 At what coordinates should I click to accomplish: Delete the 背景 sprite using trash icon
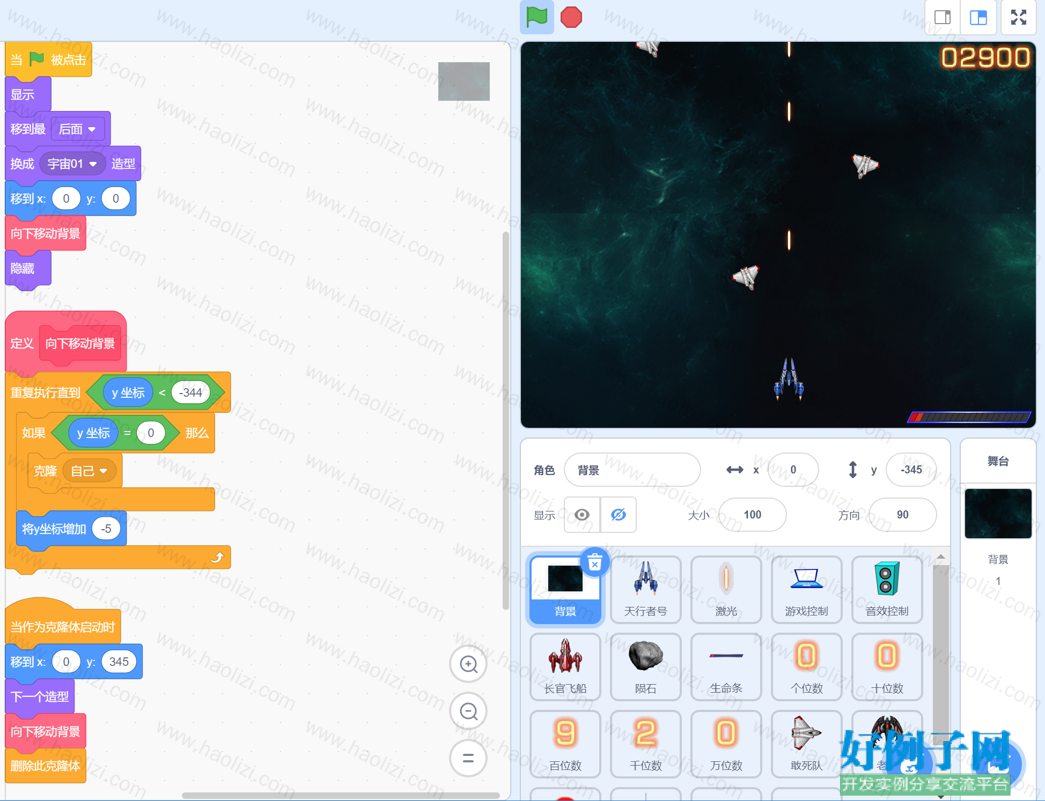[594, 563]
